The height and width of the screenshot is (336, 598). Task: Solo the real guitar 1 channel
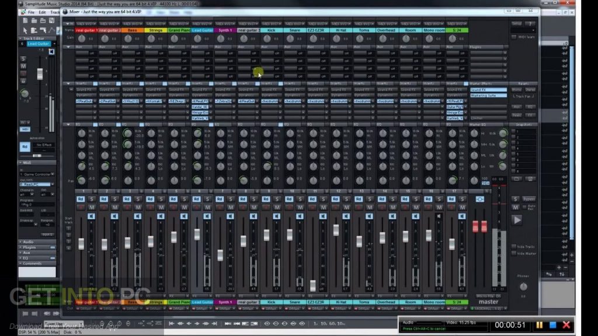(x=92, y=199)
